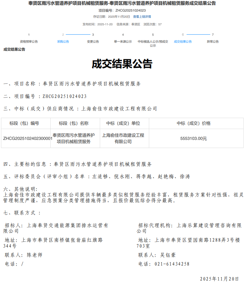Switch to the 采购公告 step

pos(63,42)
